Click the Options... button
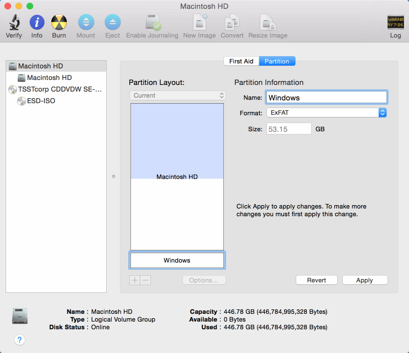The width and height of the screenshot is (409, 353). coord(204,280)
